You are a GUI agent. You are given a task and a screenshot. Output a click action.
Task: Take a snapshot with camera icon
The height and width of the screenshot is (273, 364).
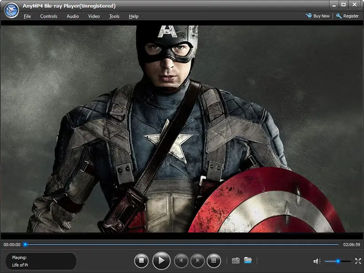click(236, 261)
